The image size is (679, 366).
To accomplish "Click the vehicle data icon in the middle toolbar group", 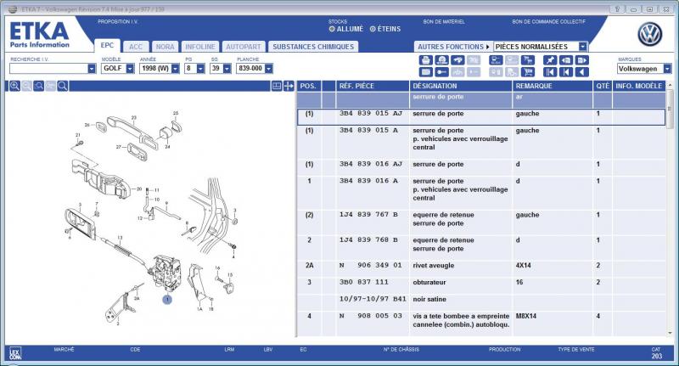I will click(x=496, y=59).
